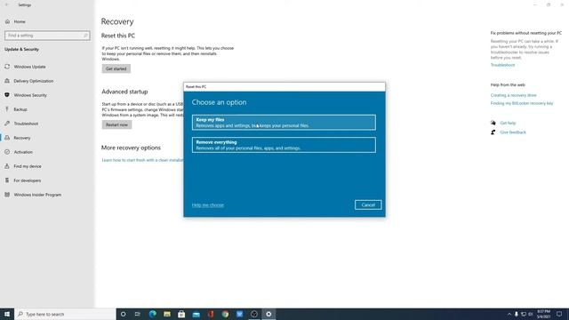The image size is (569, 320).
Task: Click Restart now under Advanced startup
Action: (116, 124)
